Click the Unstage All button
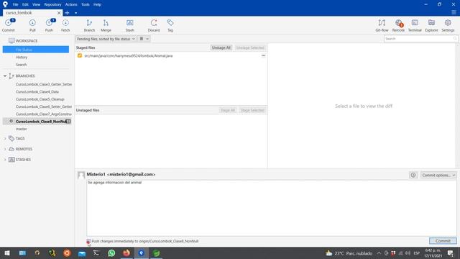460x259 pixels. click(221, 47)
